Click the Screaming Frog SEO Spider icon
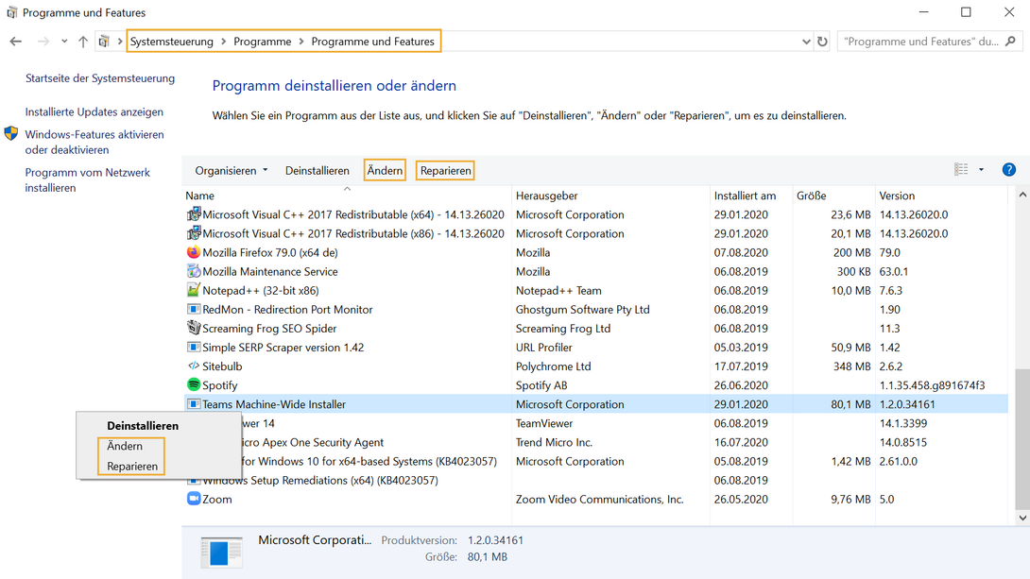 coord(194,329)
